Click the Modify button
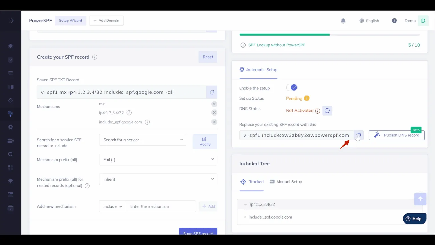The width and height of the screenshot is (435, 245). [205, 142]
